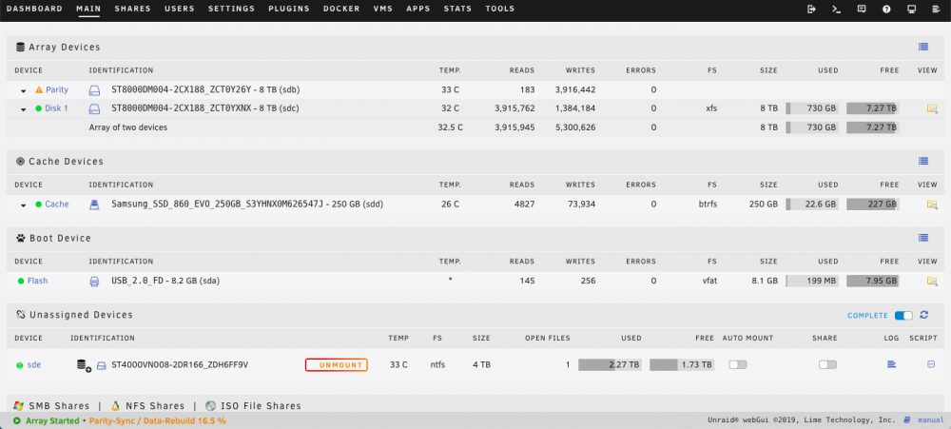
Task: Open the Apps tab
Action: [418, 10]
